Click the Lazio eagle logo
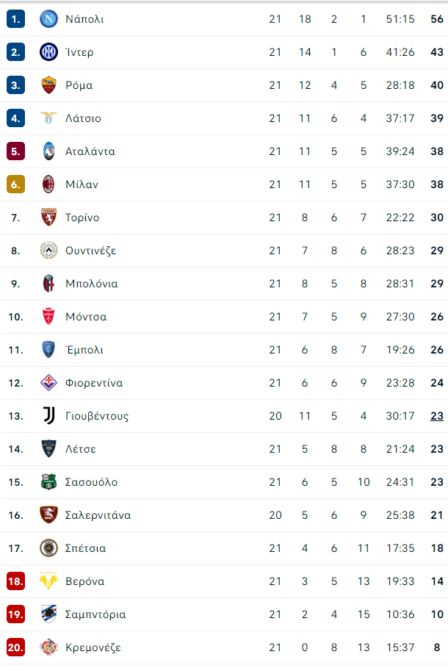This screenshot has width=448, height=671. click(48, 118)
